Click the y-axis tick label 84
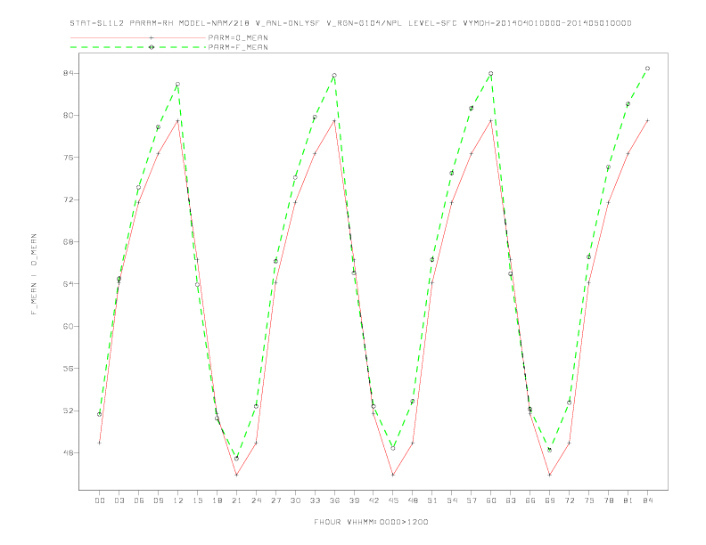This screenshot has height=545, width=706. 67,73
